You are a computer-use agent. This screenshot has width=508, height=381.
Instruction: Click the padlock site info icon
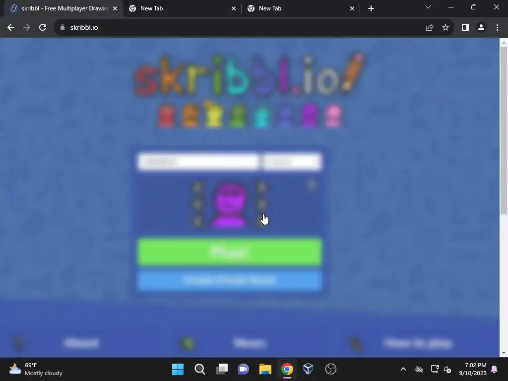point(62,28)
